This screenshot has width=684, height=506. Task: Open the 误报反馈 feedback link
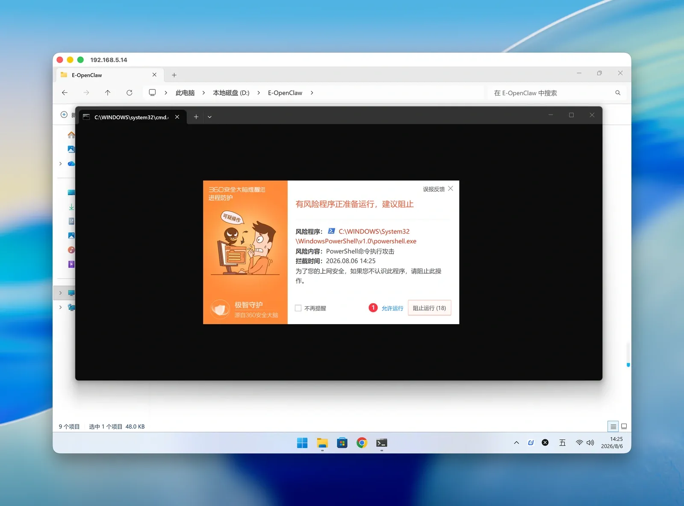(433, 189)
